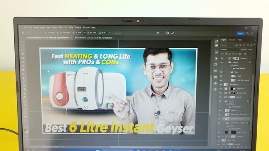Image resolution: width=269 pixels, height=151 pixels.
Task: Hide the Rectangle 1 layer
Action: pos(221,84)
